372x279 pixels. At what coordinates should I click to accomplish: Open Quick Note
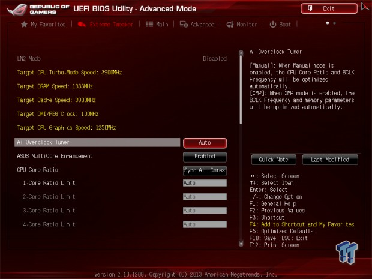point(274,160)
